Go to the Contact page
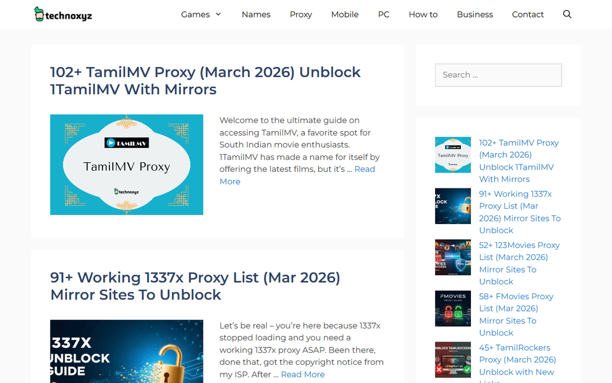 tap(528, 14)
